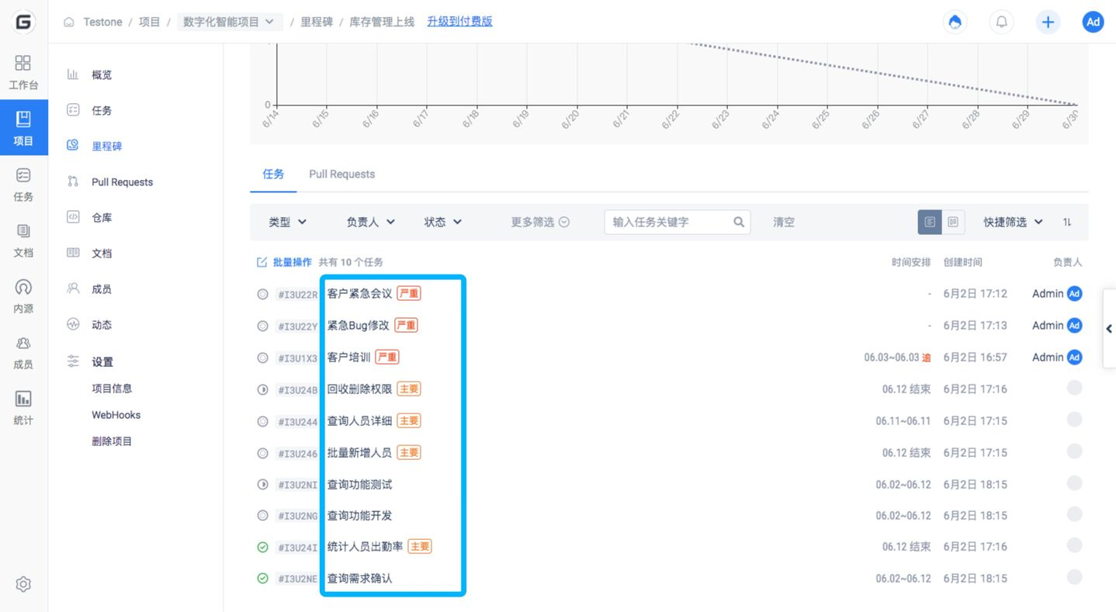Expand the side panel arrow on right edge
1116x612 pixels.
pos(1109,329)
